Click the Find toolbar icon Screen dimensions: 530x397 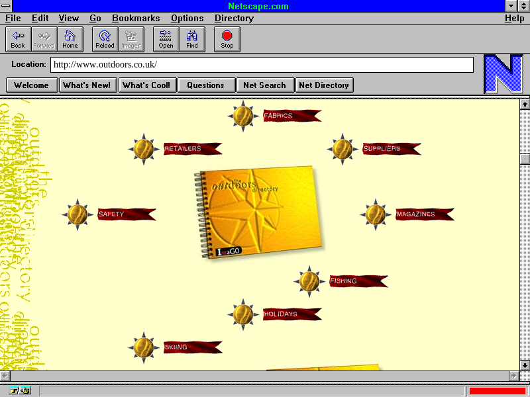[x=192, y=39]
